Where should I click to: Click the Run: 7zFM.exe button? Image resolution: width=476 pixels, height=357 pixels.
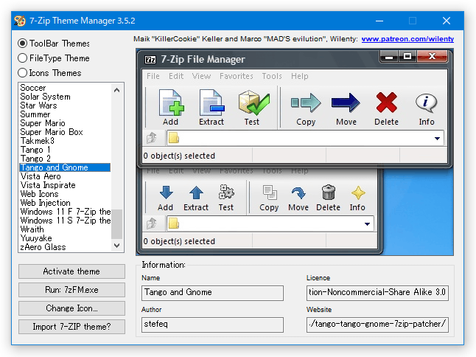tap(71, 290)
